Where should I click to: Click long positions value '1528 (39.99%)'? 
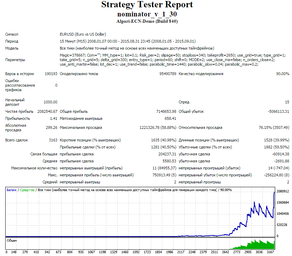[x=277, y=140]
